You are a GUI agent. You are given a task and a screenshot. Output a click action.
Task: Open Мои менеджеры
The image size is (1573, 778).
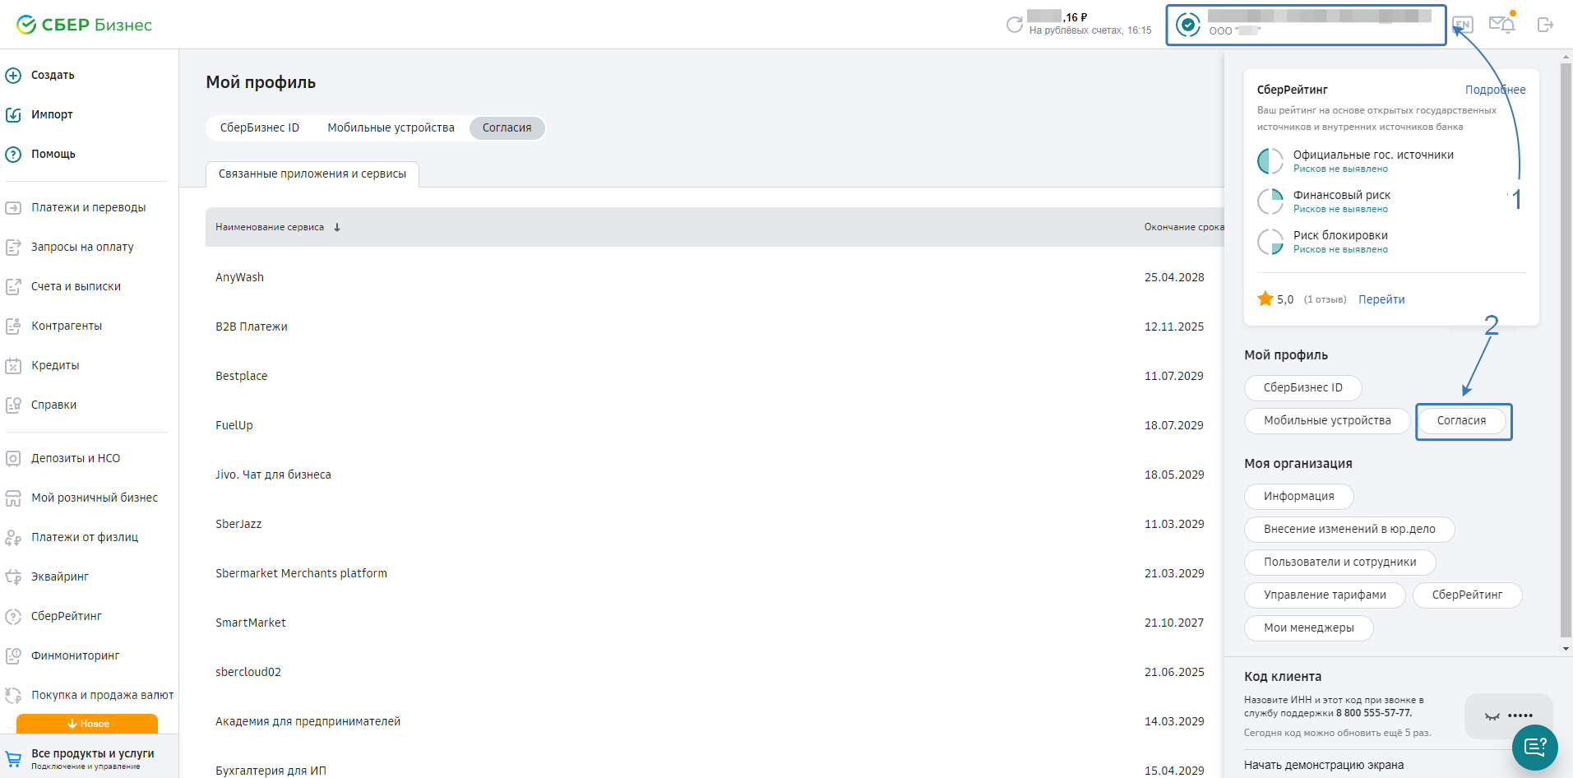click(1309, 627)
